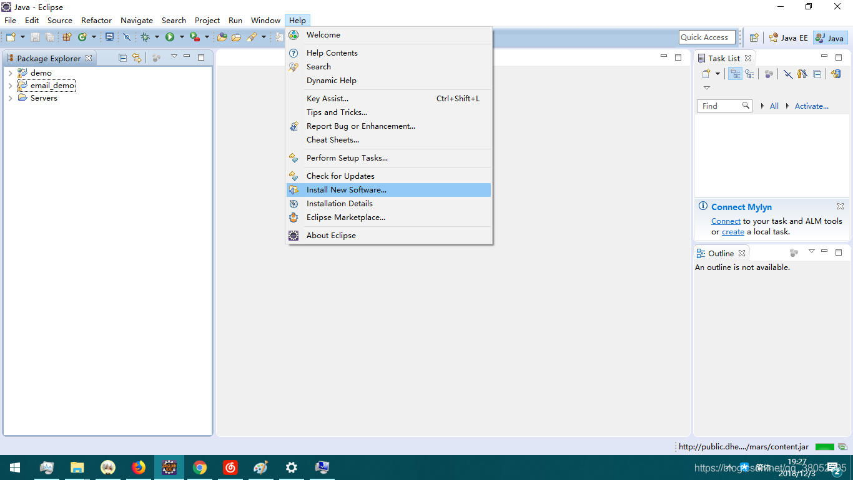
Task: Open the Debug dropdown arrow
Action: click(157, 37)
